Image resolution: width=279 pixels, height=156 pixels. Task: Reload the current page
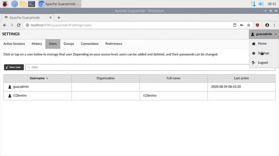point(19,25)
